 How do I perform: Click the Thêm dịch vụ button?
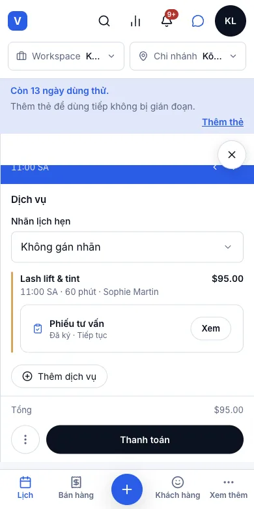pos(59,377)
